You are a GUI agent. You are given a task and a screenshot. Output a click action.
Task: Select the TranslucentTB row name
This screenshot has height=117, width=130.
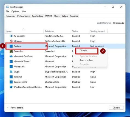tap(20, 82)
